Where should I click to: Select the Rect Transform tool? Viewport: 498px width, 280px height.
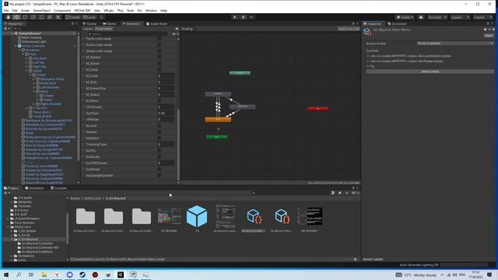coord(41,17)
